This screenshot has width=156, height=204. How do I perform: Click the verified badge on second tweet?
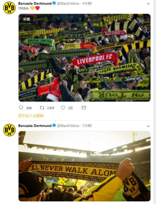click(x=54, y=126)
